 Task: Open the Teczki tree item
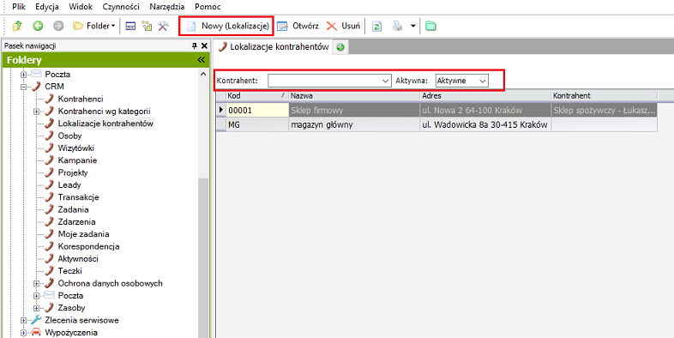click(70, 271)
